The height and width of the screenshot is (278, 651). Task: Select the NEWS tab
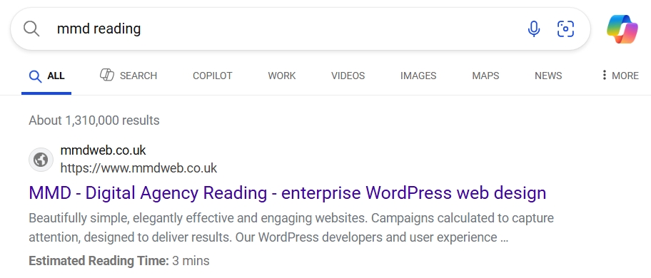[x=548, y=76]
